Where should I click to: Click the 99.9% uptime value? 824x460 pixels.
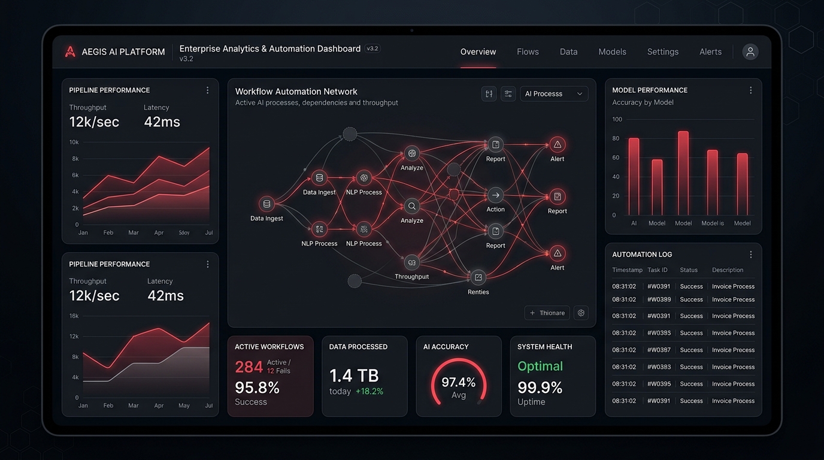pos(540,388)
